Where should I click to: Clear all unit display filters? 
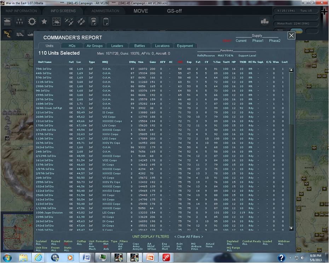coord(189,236)
